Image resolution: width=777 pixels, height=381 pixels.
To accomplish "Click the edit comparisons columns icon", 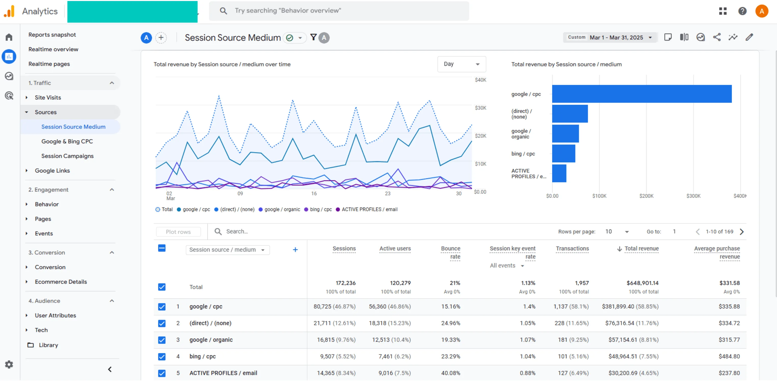I will [x=684, y=37].
